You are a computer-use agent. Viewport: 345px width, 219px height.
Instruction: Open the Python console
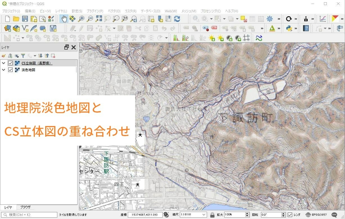pyautogui.click(x=289, y=28)
